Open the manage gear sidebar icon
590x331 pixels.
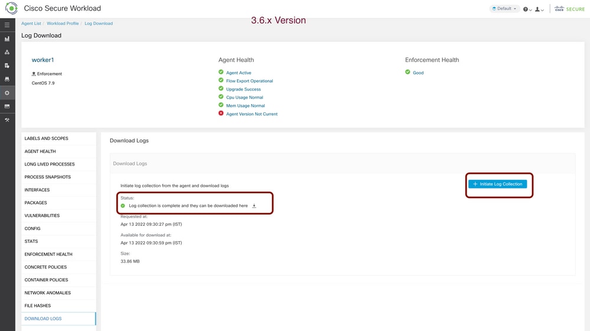tap(7, 93)
